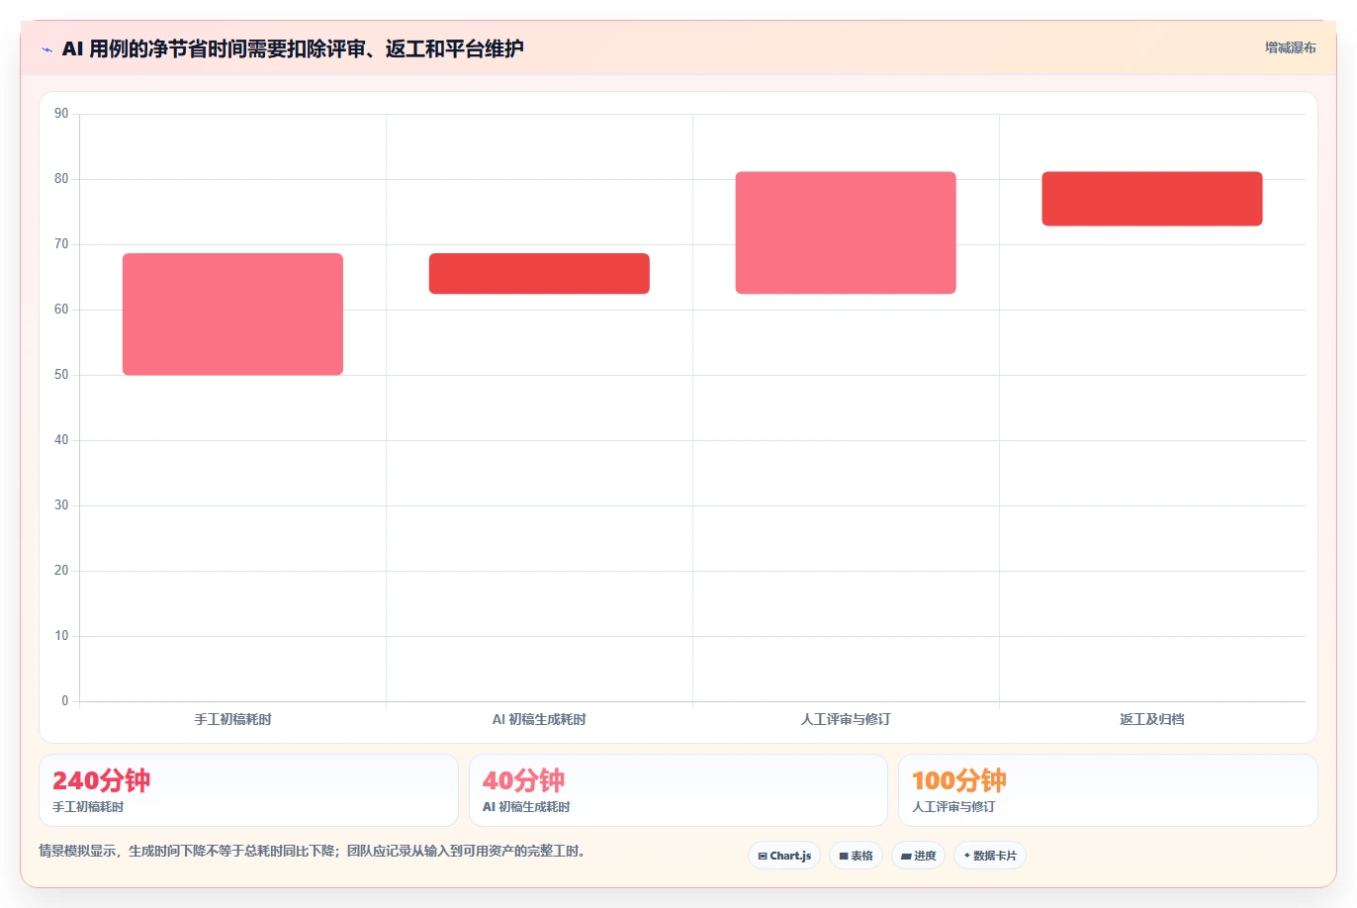The height and width of the screenshot is (908, 1357).
Task: Click the 100分钟 value card
Action: (1108, 790)
